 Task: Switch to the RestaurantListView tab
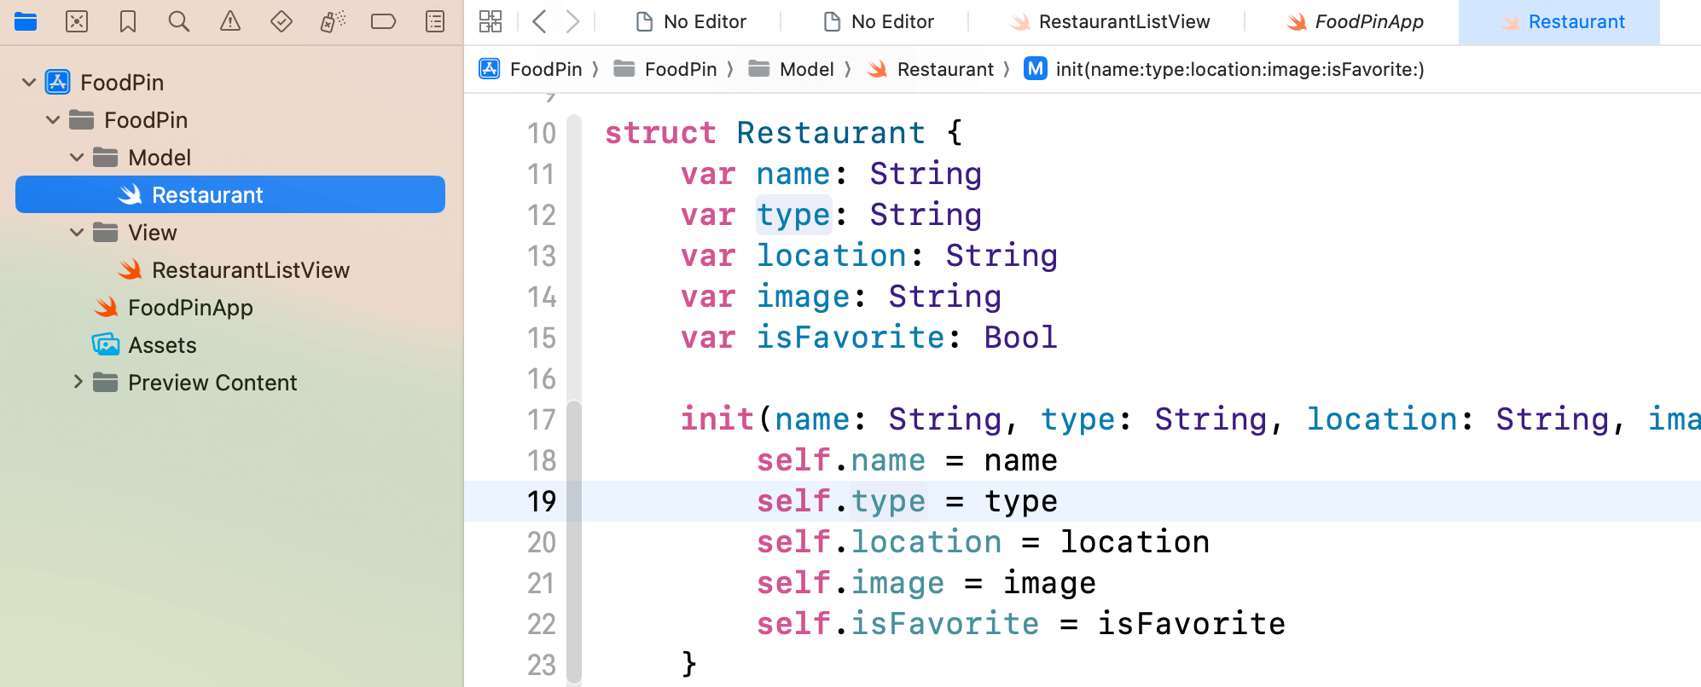[x=1123, y=22]
